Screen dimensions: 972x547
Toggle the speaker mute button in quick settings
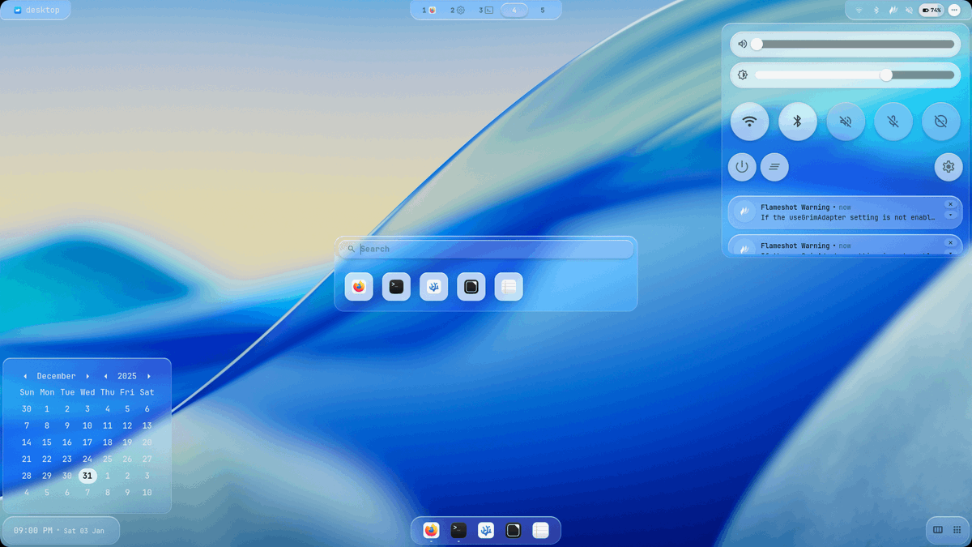(846, 122)
